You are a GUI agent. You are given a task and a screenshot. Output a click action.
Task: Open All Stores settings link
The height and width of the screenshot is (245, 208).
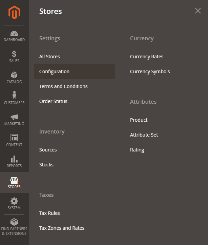(x=49, y=57)
